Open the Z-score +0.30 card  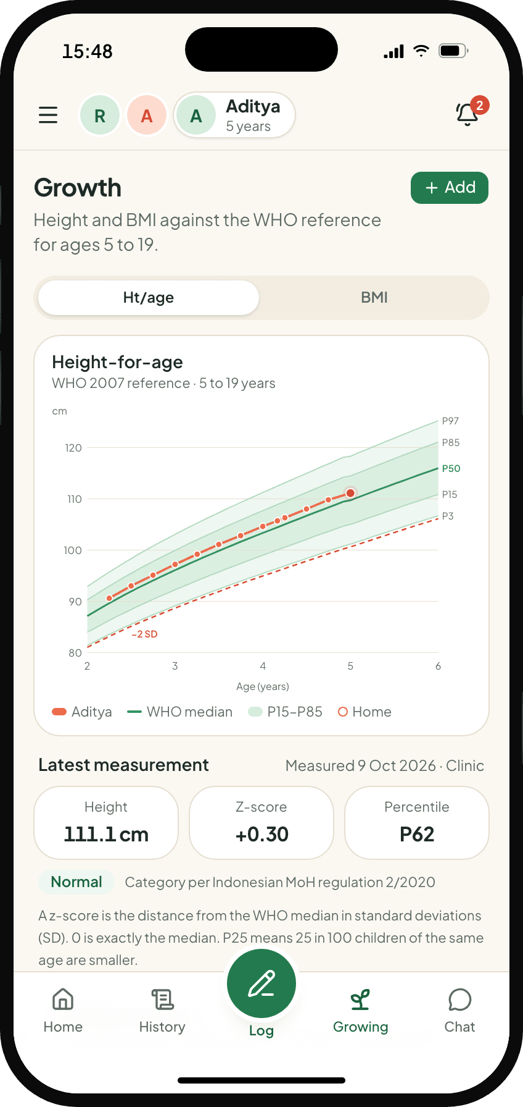point(261,823)
